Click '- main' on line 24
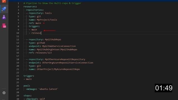The height and width of the screenshot is (100, 178). 28,79
